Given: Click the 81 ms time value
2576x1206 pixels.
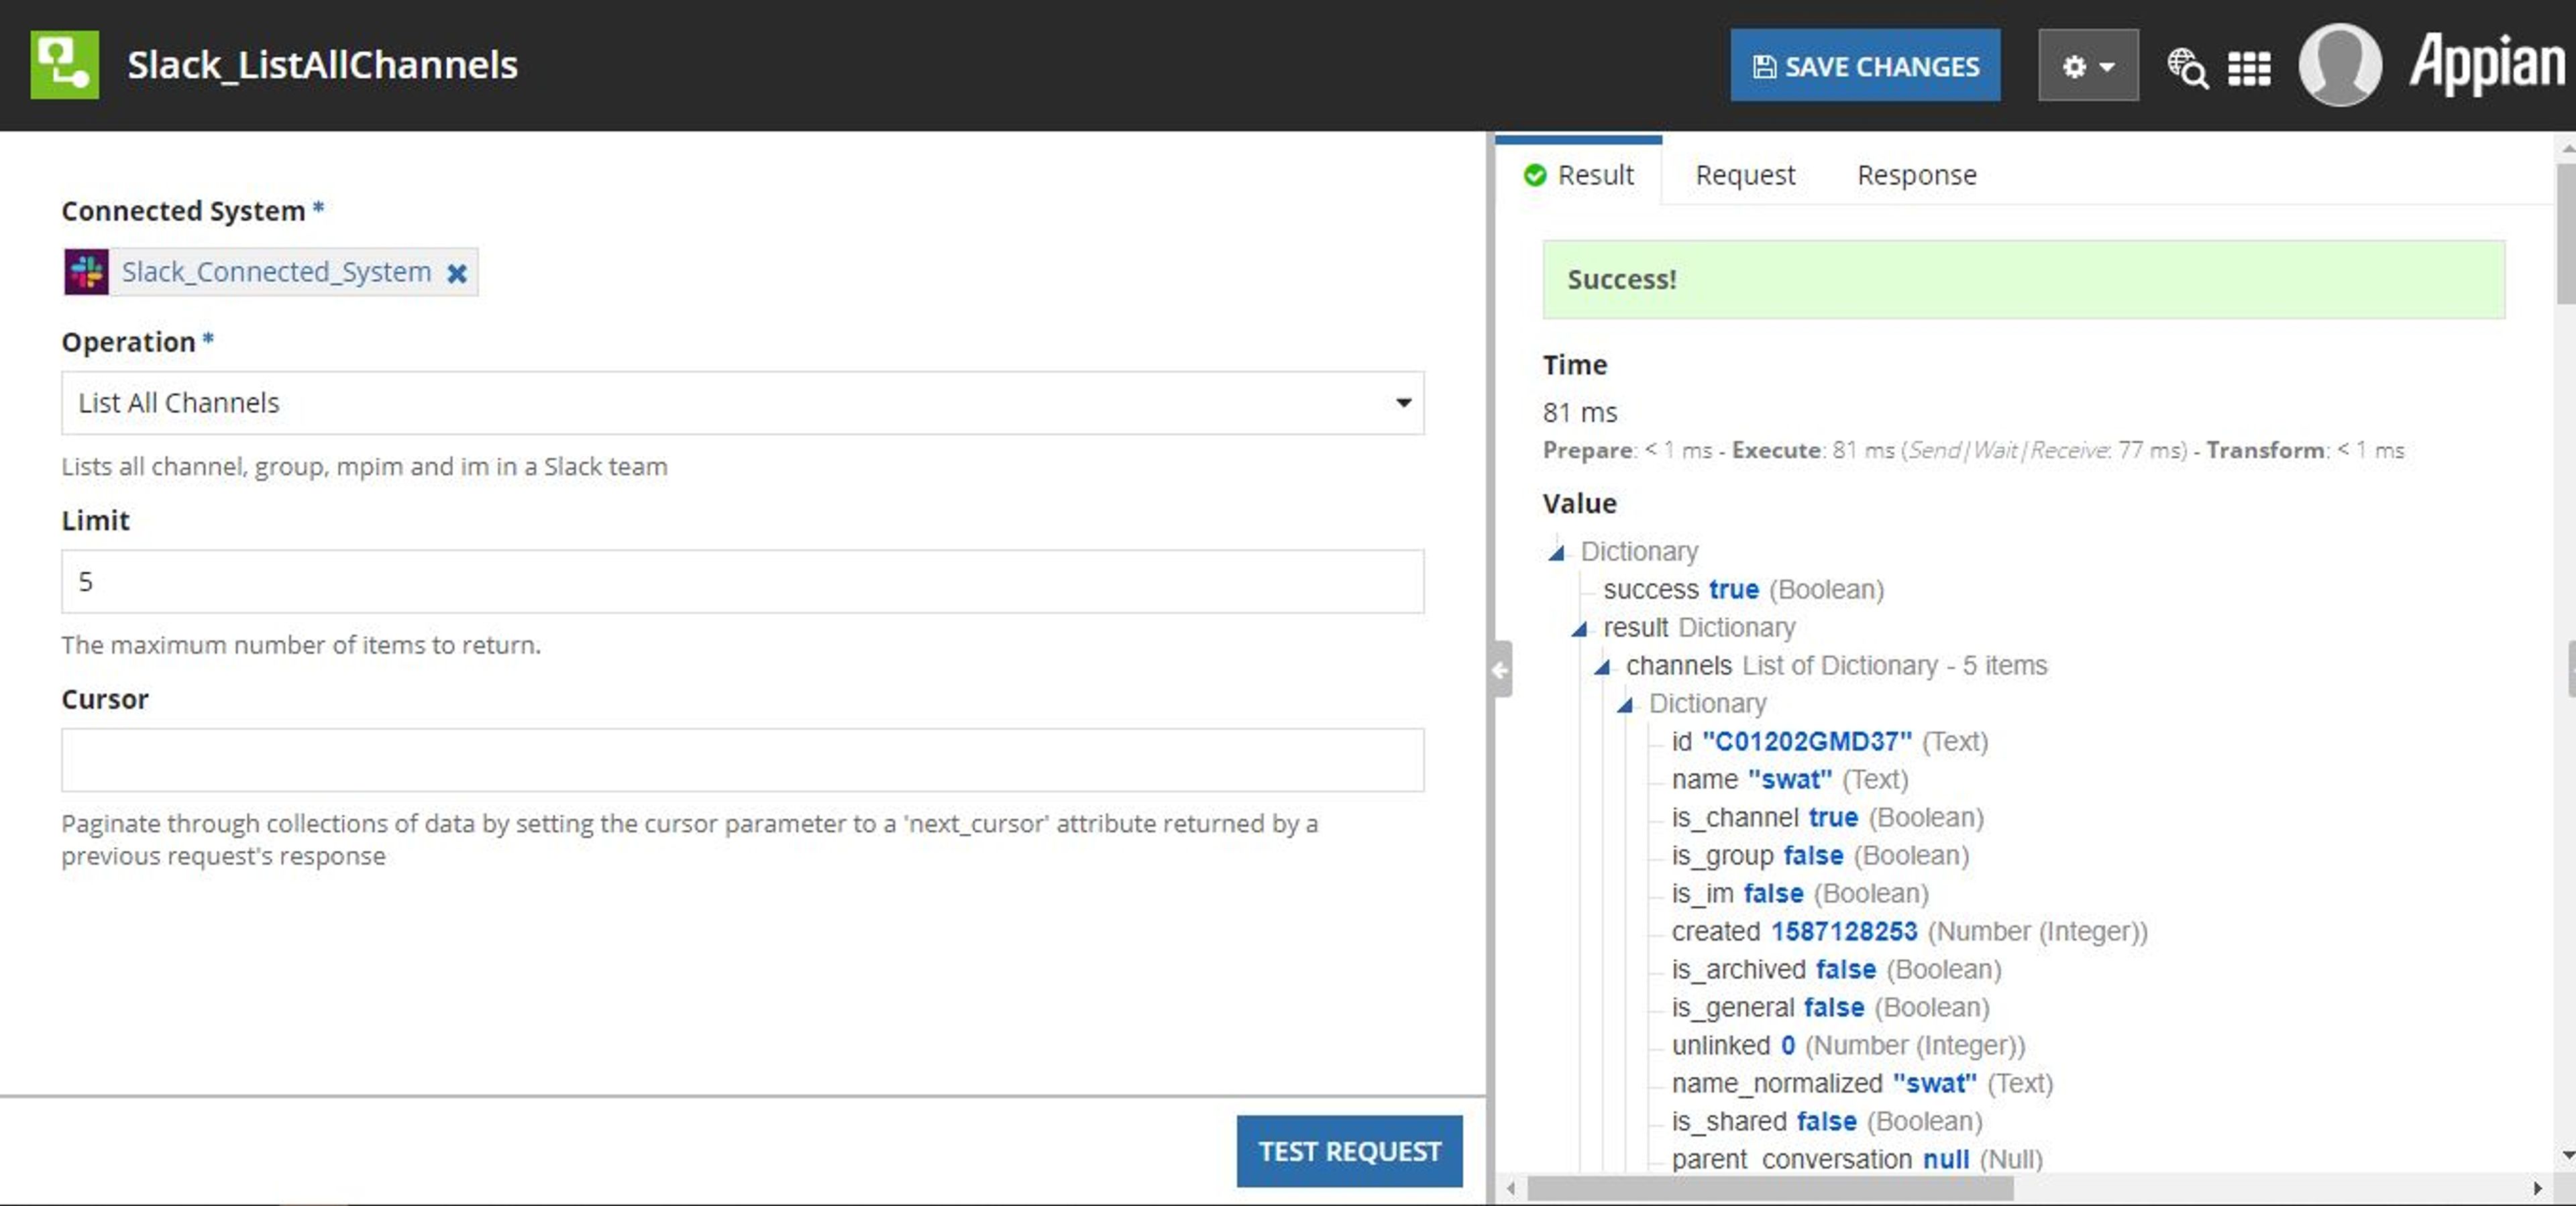Looking at the screenshot, I should click(x=1579, y=412).
